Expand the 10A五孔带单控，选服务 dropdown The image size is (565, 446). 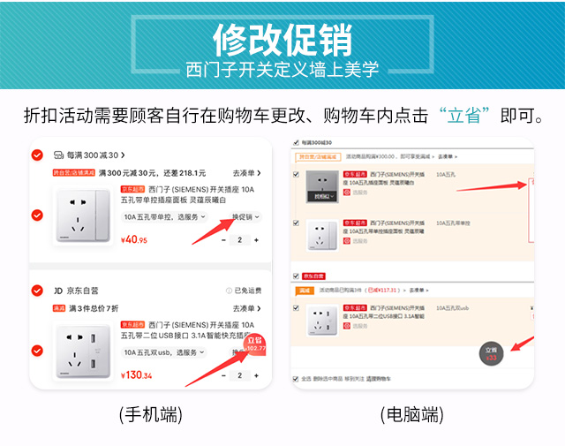pyautogui.click(x=165, y=217)
